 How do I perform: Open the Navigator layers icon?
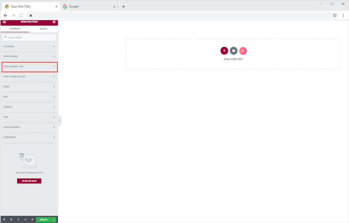point(11,220)
